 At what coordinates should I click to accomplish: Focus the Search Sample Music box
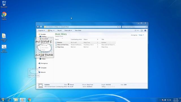click(x=133, y=27)
